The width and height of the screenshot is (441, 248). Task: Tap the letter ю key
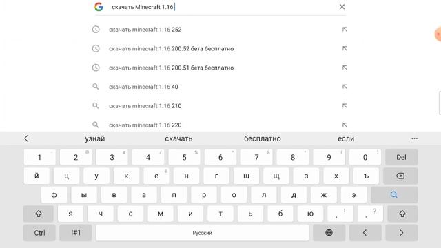point(310,214)
